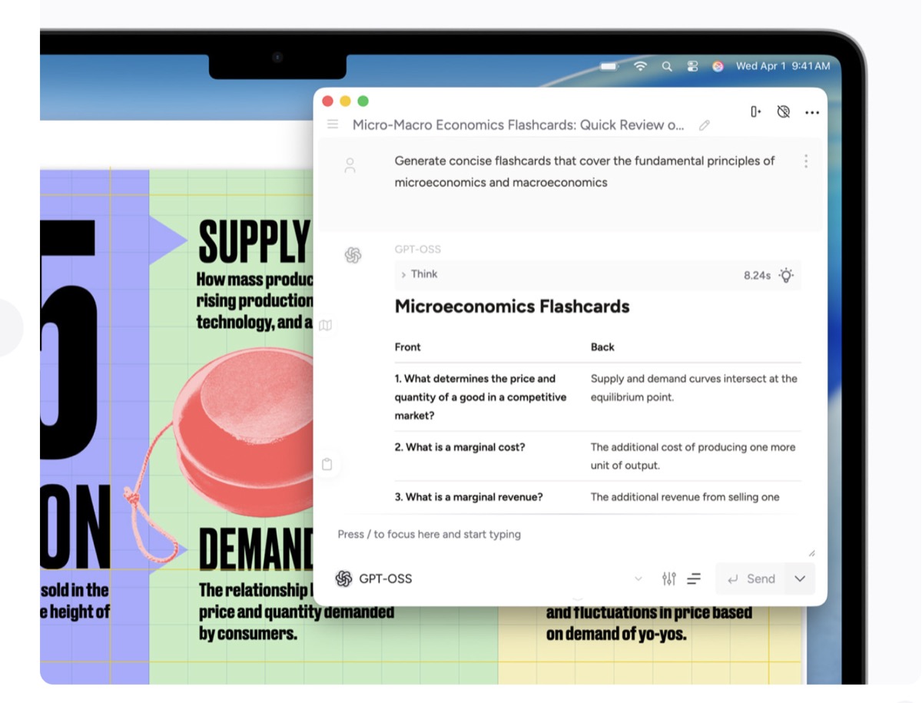Open model parameters sliders icon
The width and height of the screenshot is (922, 703).
[x=668, y=579]
